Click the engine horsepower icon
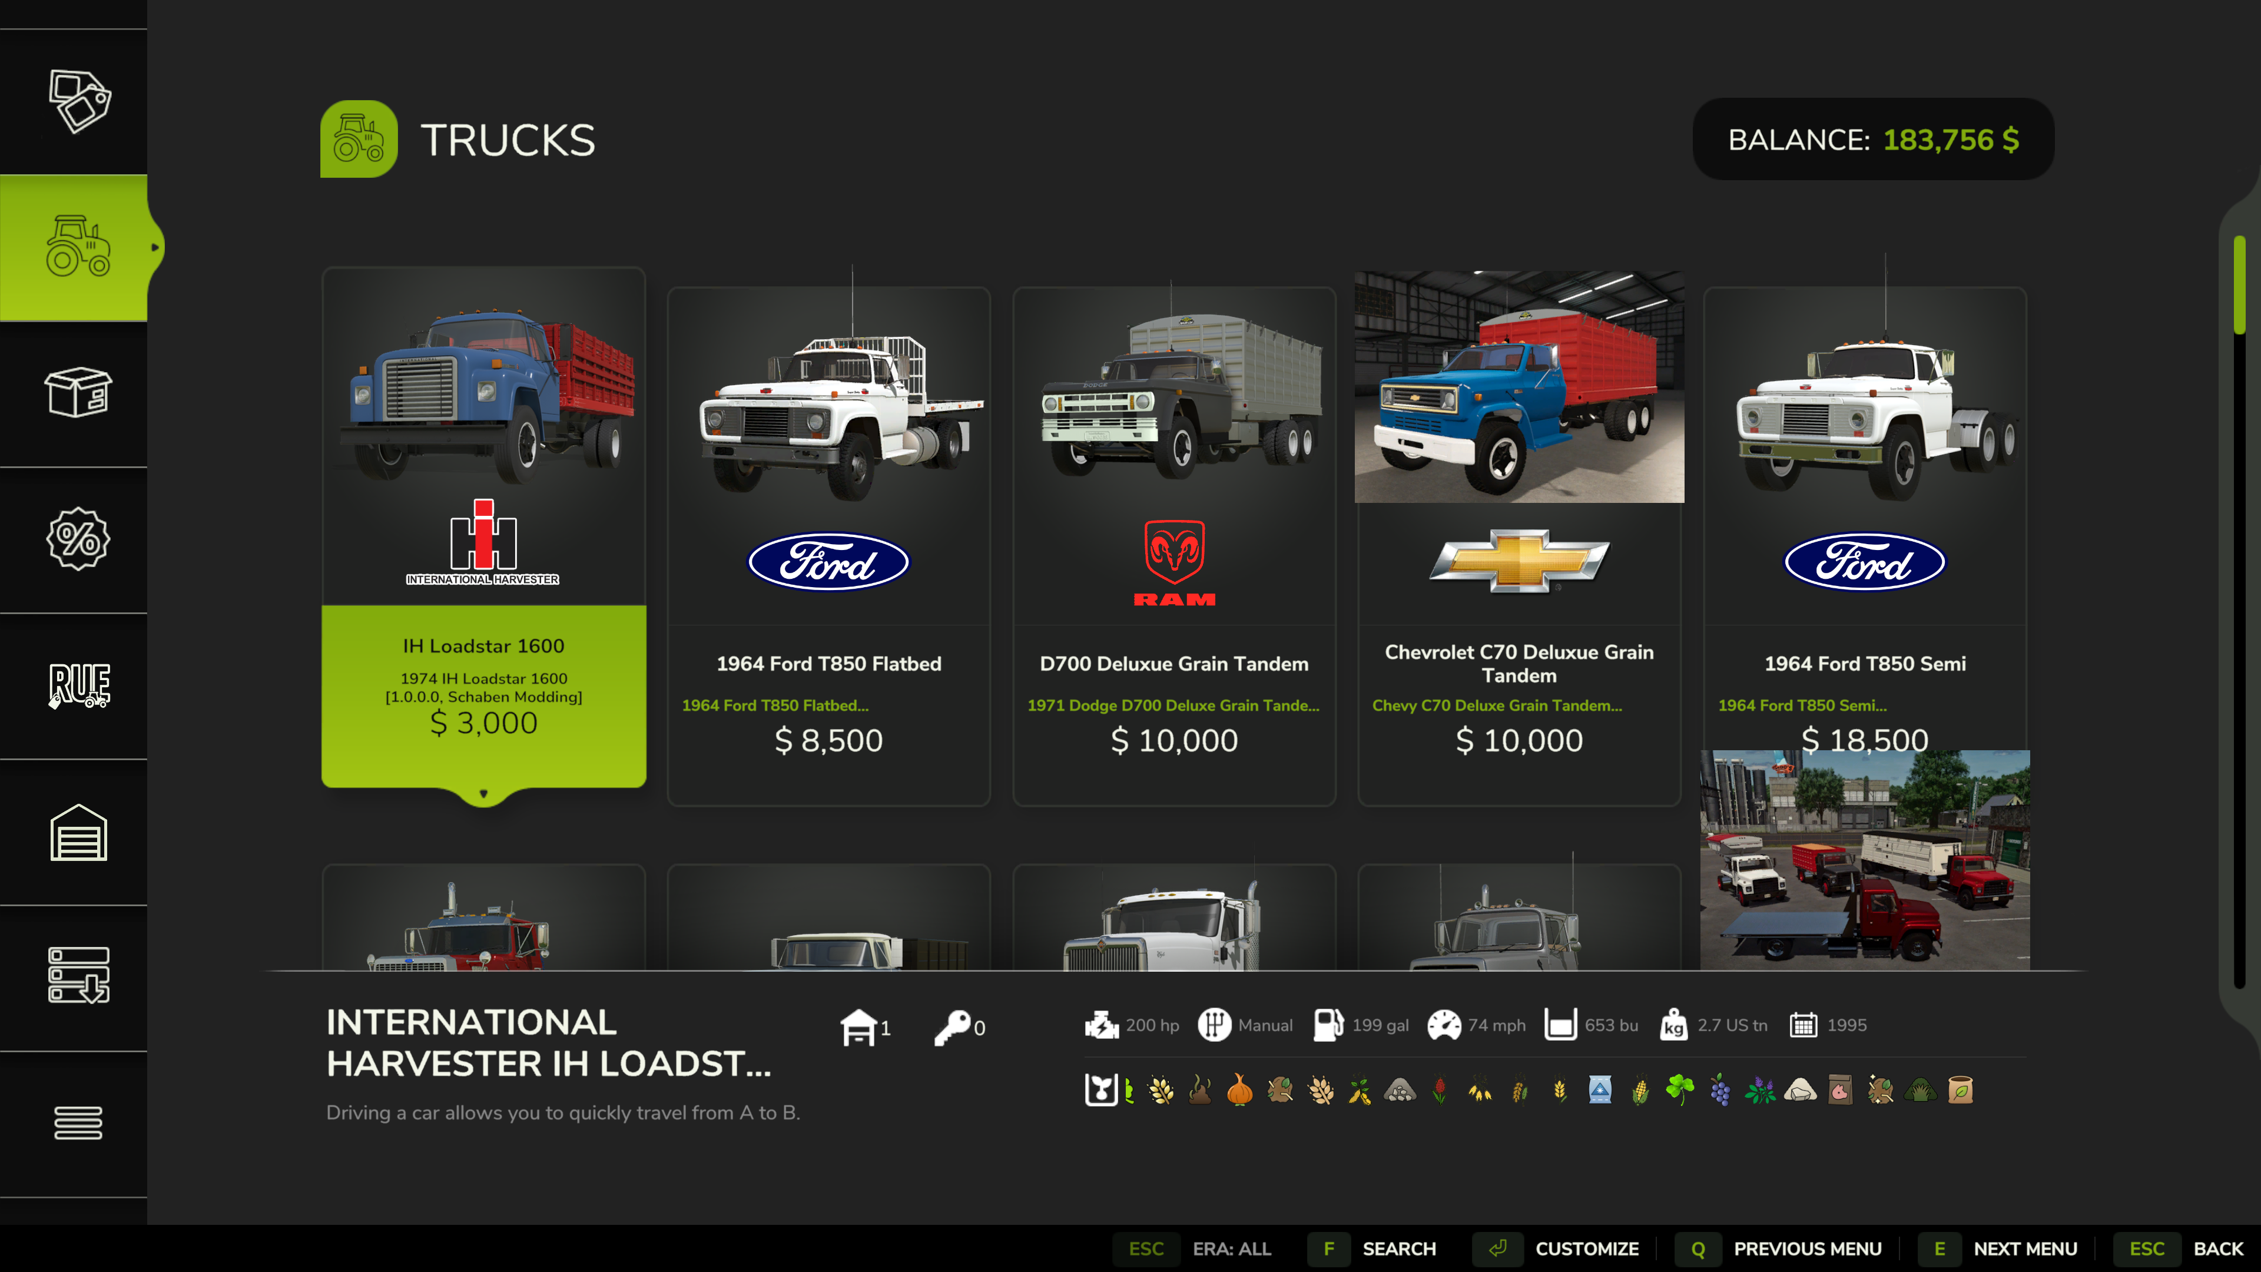The height and width of the screenshot is (1272, 2261). click(1102, 1025)
